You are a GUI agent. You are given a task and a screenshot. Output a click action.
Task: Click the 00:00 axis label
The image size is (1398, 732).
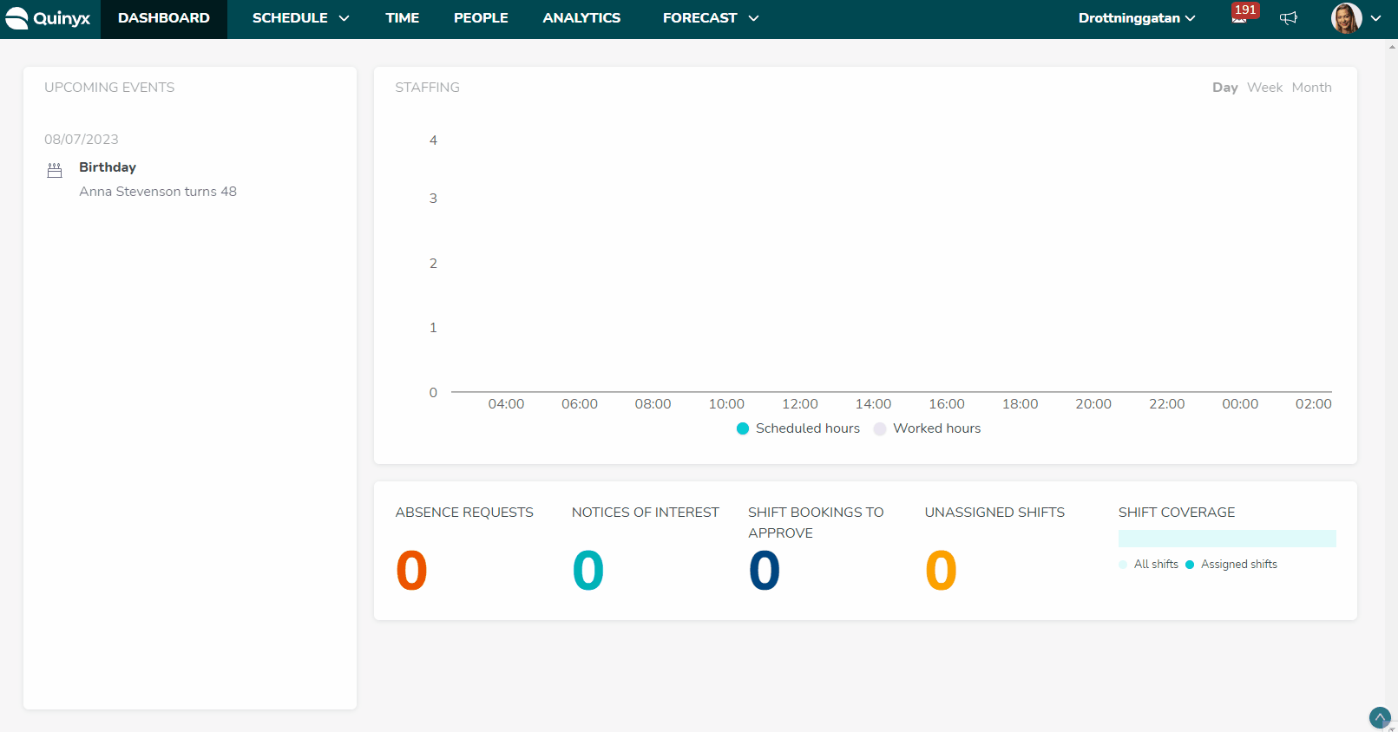(x=1240, y=404)
